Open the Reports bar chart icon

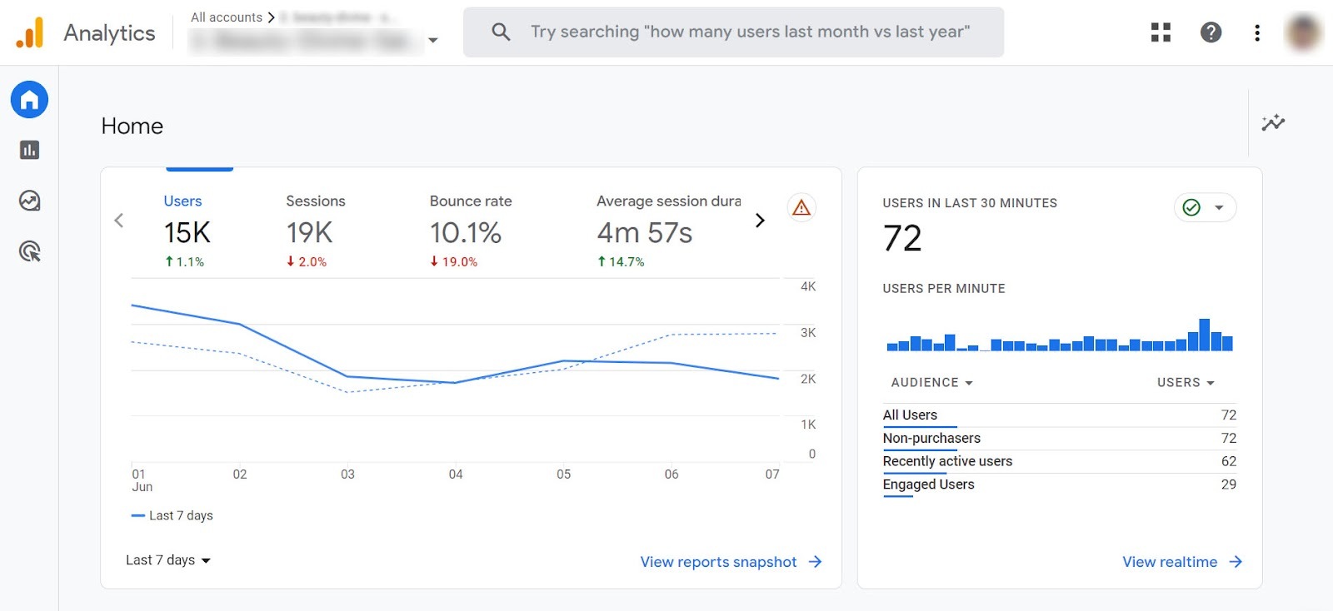pos(29,150)
